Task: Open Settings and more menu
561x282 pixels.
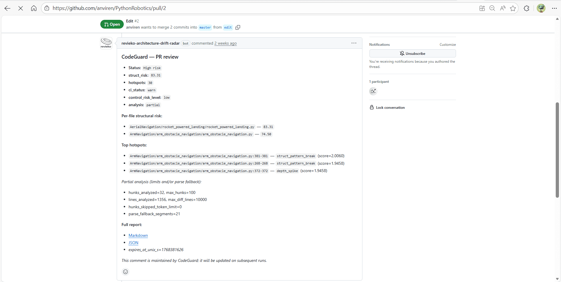Action: [x=554, y=8]
